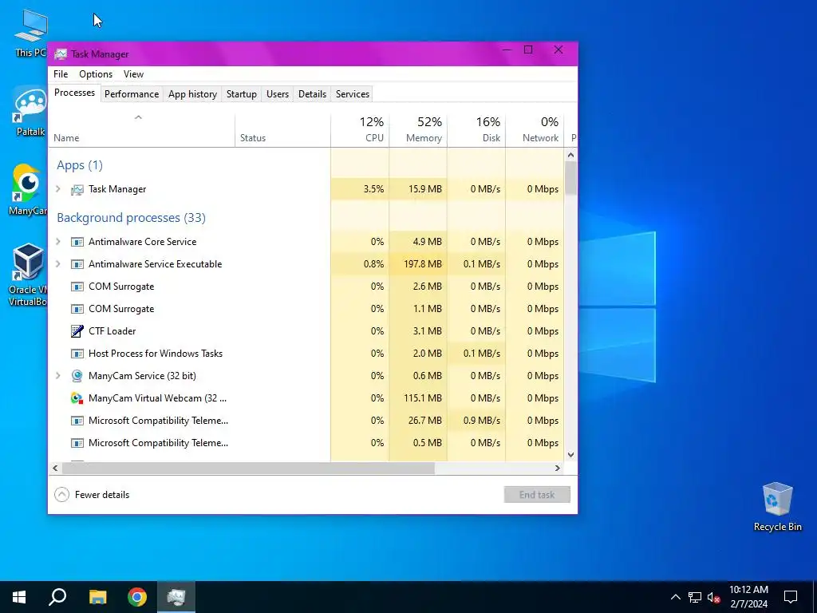Switch to the Services tab
The height and width of the screenshot is (613, 817).
pyautogui.click(x=352, y=94)
